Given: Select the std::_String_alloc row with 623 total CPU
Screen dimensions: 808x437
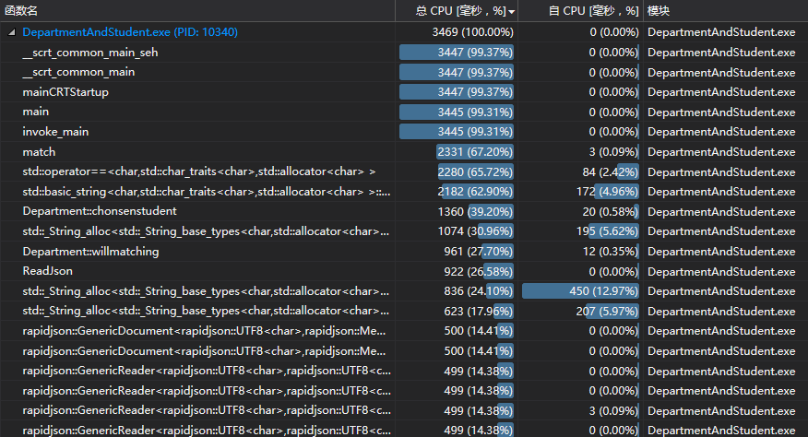Looking at the screenshot, I should pos(404,312).
